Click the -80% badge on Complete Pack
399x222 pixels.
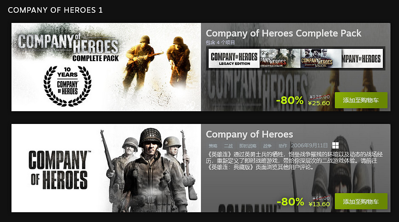click(290, 101)
